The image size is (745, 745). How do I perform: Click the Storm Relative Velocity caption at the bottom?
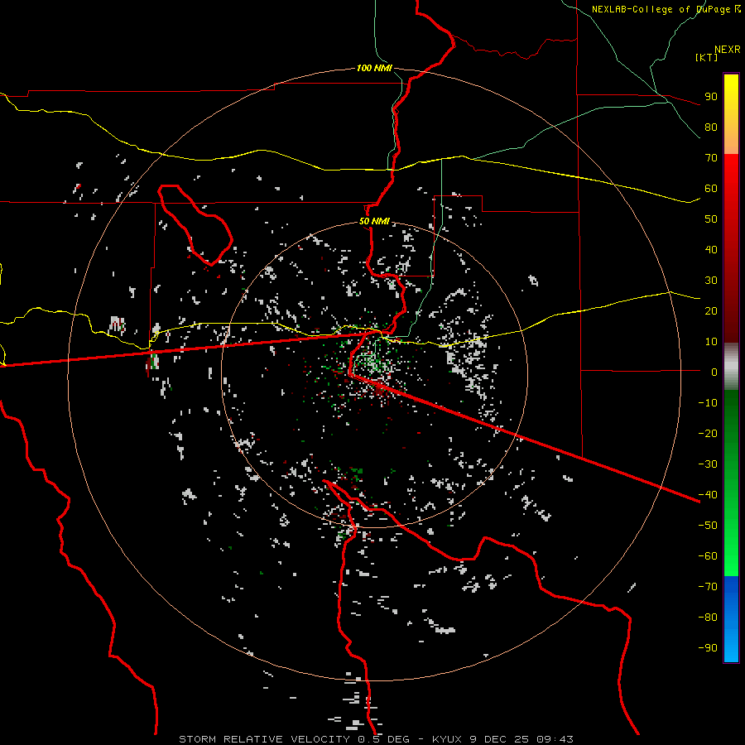pyautogui.click(x=376, y=739)
